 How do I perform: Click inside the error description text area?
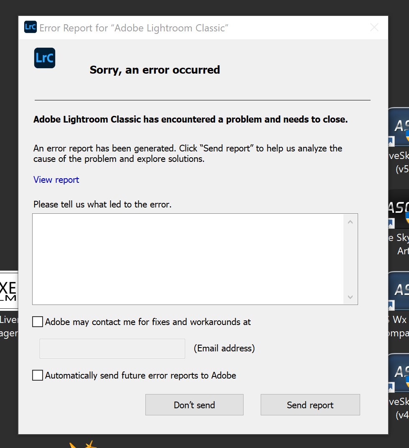click(x=188, y=259)
